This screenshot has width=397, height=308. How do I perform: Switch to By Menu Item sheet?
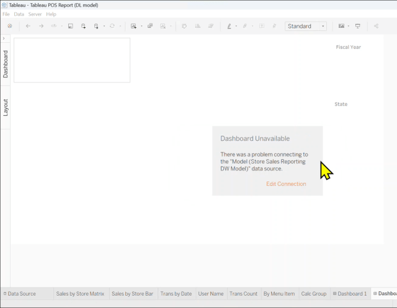[279, 294]
